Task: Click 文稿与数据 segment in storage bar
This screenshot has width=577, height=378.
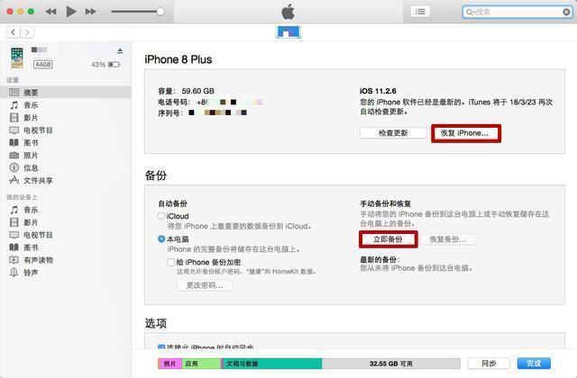Action: pos(272,364)
